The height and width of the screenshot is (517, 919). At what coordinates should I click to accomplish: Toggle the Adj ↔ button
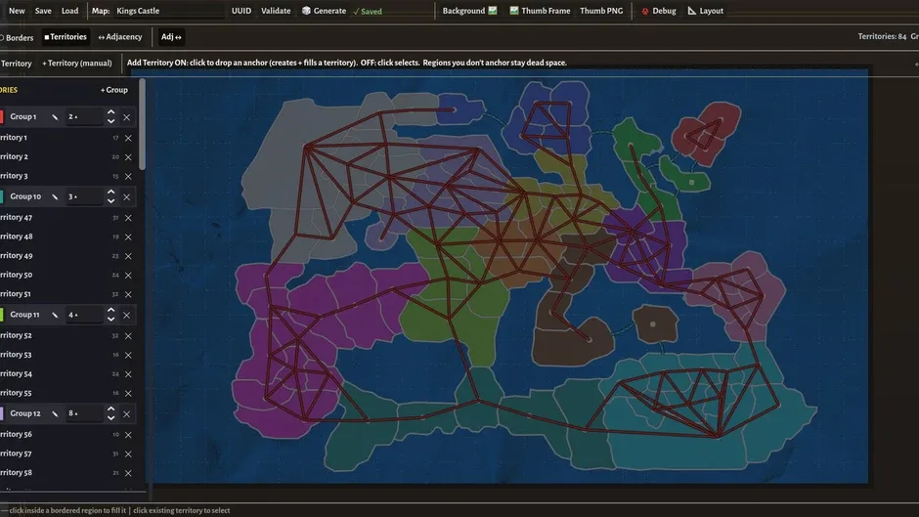171,37
